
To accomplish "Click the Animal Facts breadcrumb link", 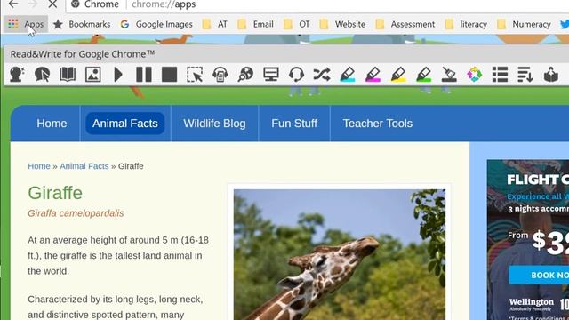I will click(84, 166).
